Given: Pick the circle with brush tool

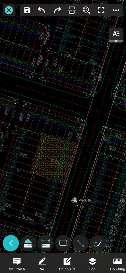Looking at the screenshot, I should (x=98, y=243).
